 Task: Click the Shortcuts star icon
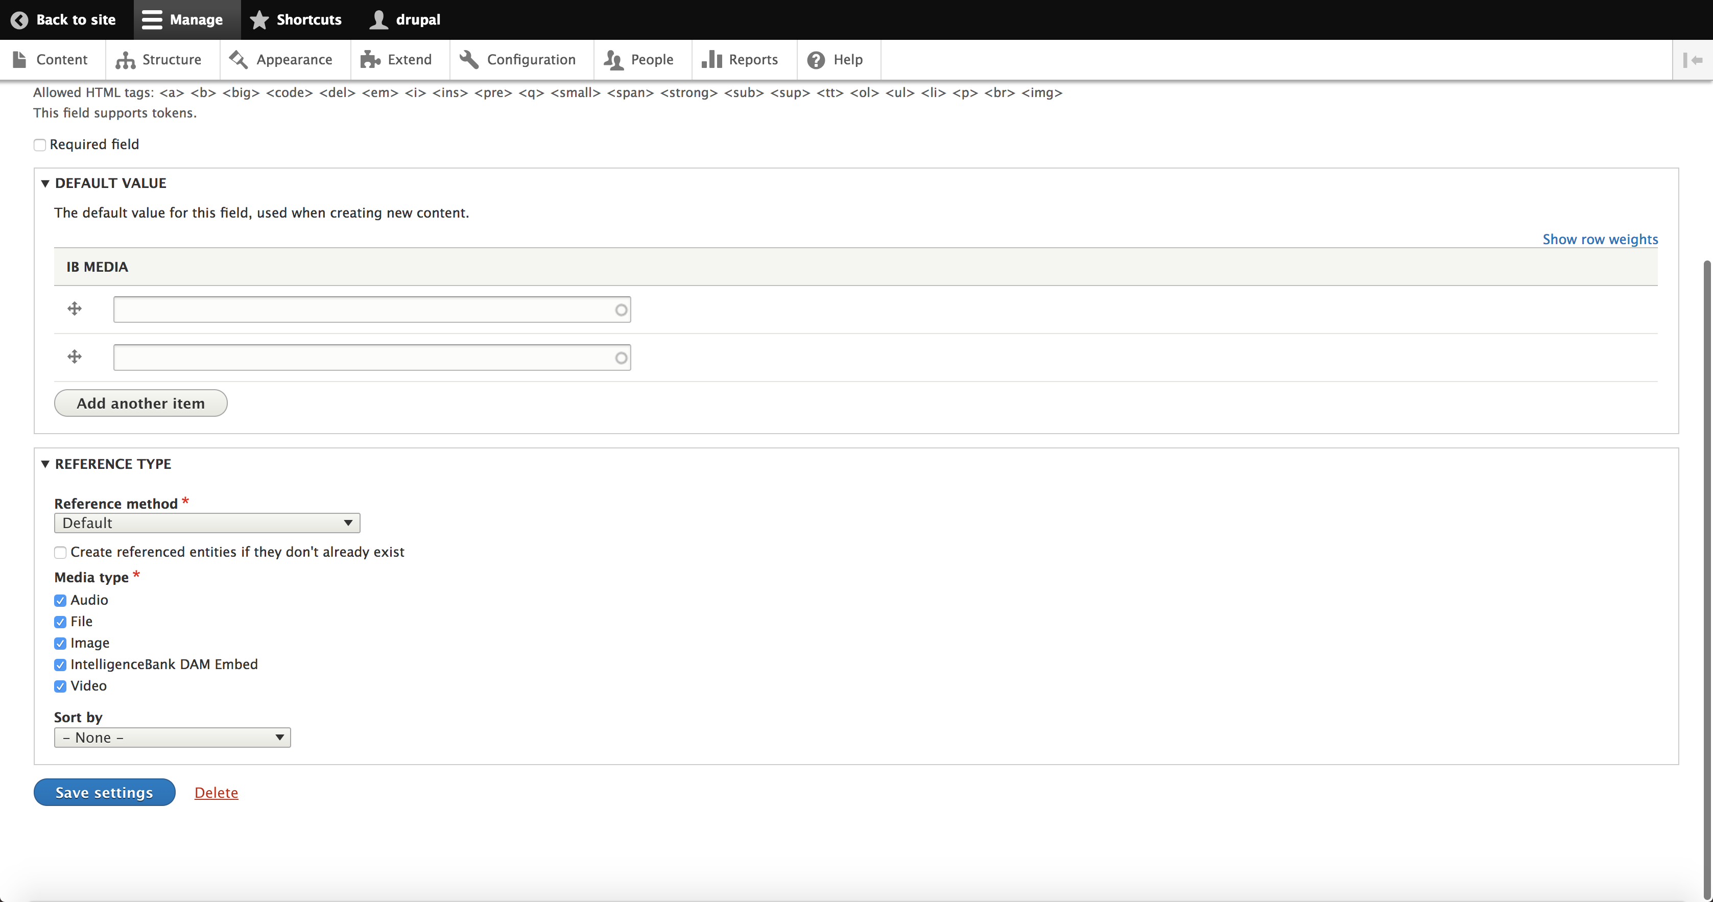(259, 20)
